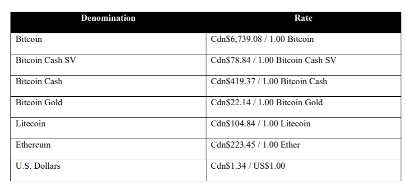The width and height of the screenshot is (406, 193).
Task: Select the Litecoin denomination cell
Action: click(108, 128)
